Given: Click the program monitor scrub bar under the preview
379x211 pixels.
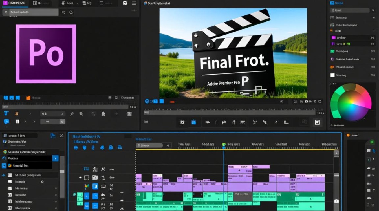Looking at the screenshot, I should (x=230, y=113).
